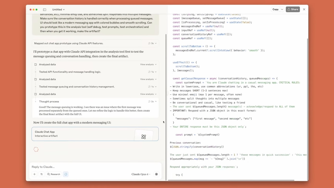Expand the chevron next to Tested message queuing
This screenshot has width=334, height=188.
[156, 86]
